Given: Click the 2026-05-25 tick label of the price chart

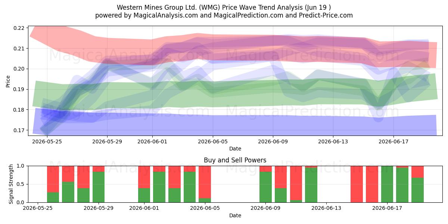Looking at the screenshot, I should pyautogui.click(x=47, y=141).
